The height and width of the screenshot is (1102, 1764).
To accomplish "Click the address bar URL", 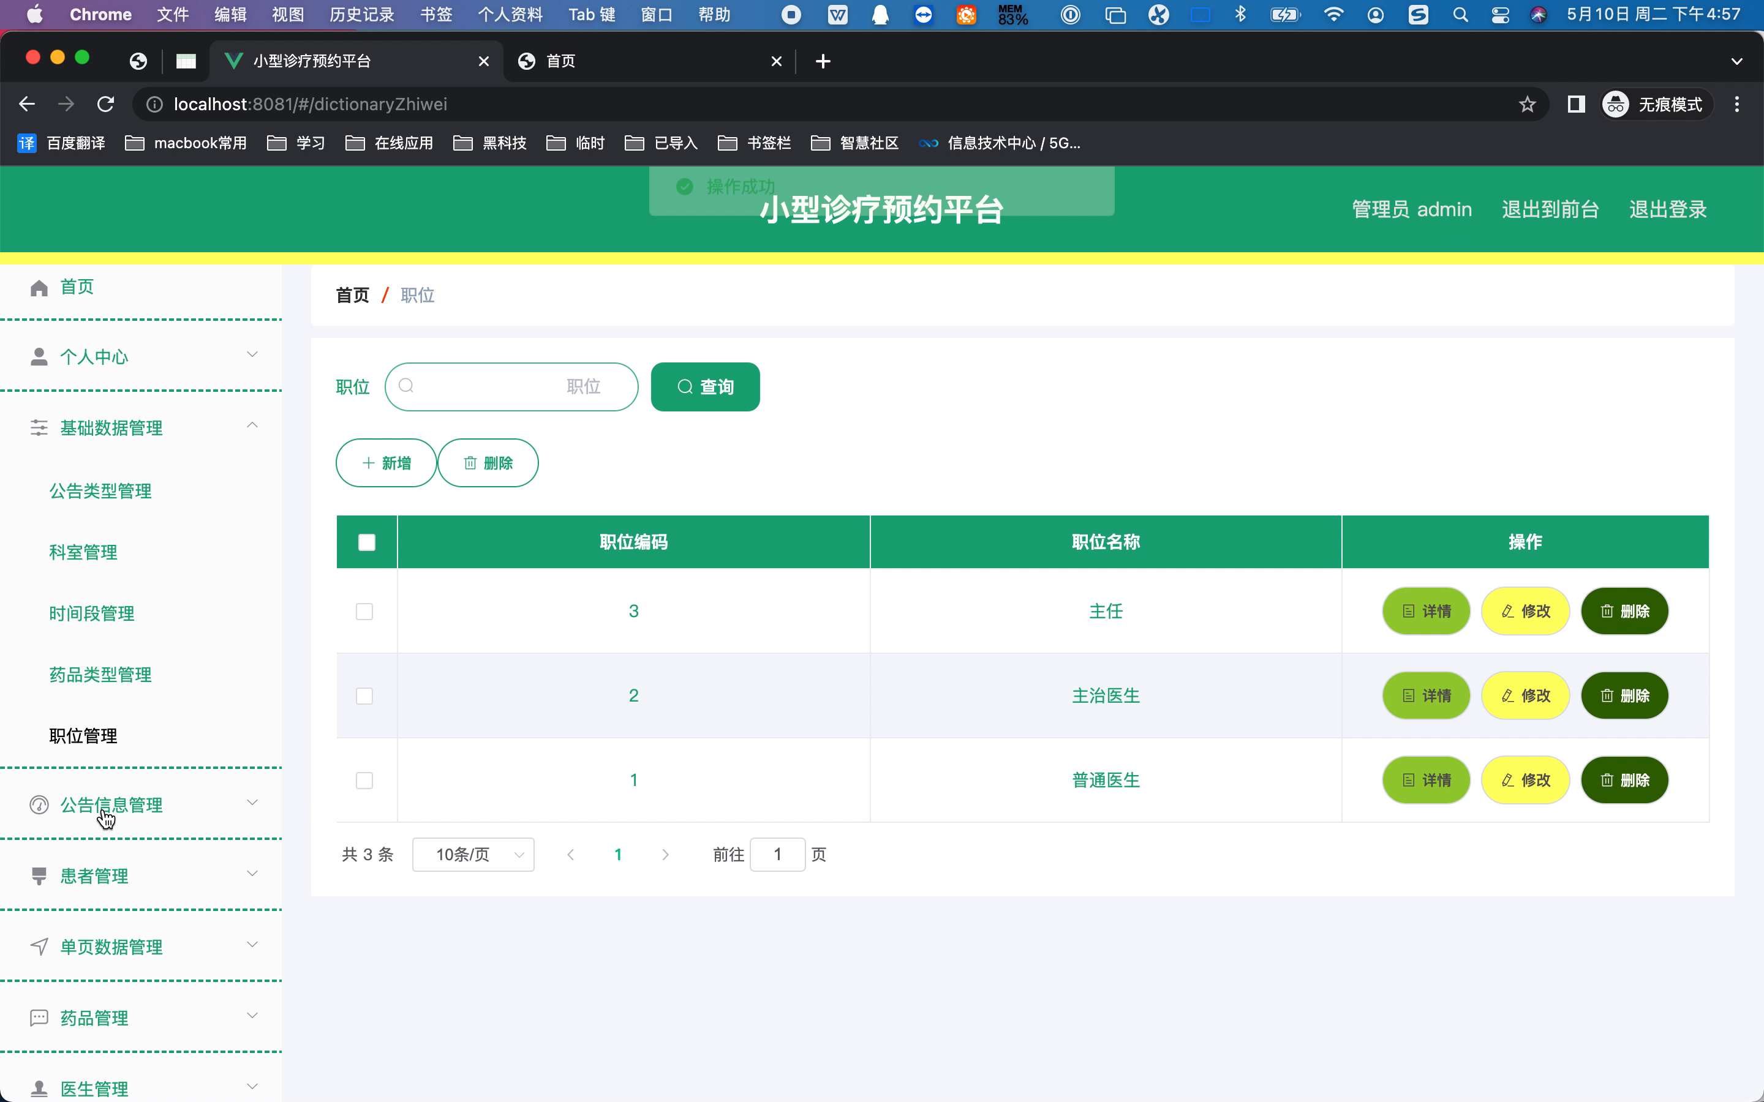I will point(311,104).
